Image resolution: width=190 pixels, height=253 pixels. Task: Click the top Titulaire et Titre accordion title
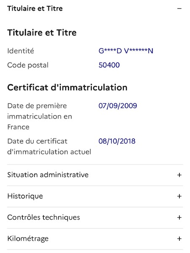(x=35, y=8)
